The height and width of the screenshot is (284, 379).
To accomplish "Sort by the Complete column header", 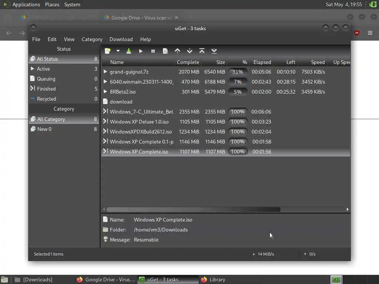I will click(188, 62).
